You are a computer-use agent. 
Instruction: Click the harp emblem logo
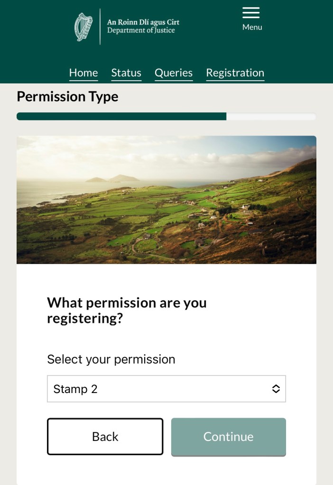pyautogui.click(x=83, y=27)
